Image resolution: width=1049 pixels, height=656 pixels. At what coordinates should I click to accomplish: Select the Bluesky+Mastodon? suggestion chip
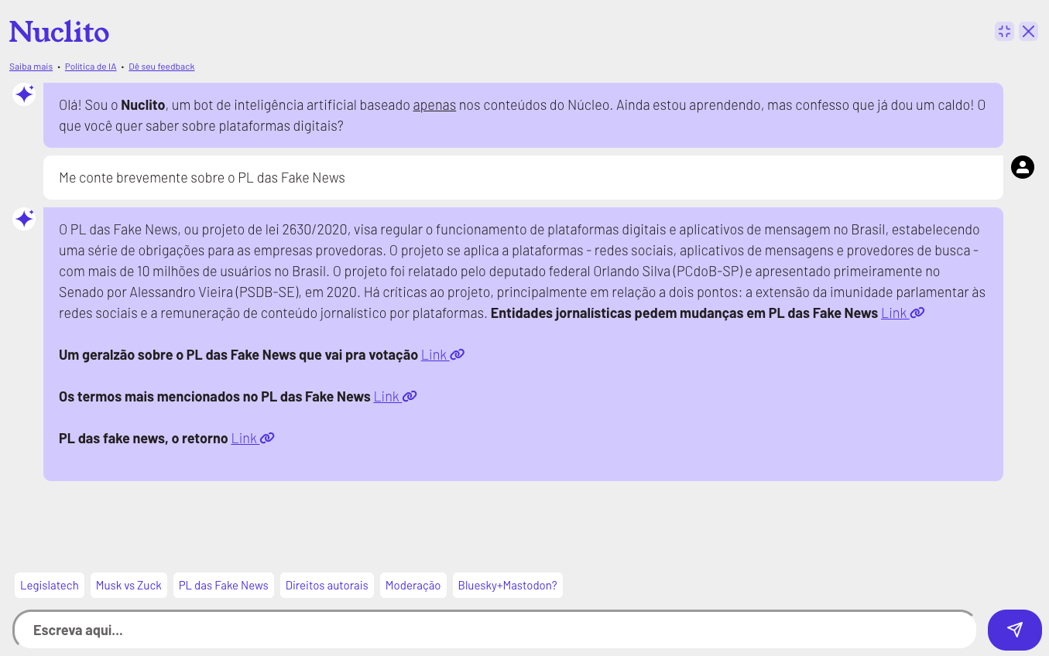pyautogui.click(x=508, y=586)
